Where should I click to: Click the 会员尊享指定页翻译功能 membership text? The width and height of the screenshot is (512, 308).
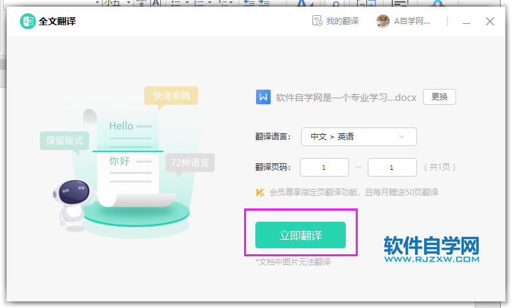pyautogui.click(x=354, y=193)
